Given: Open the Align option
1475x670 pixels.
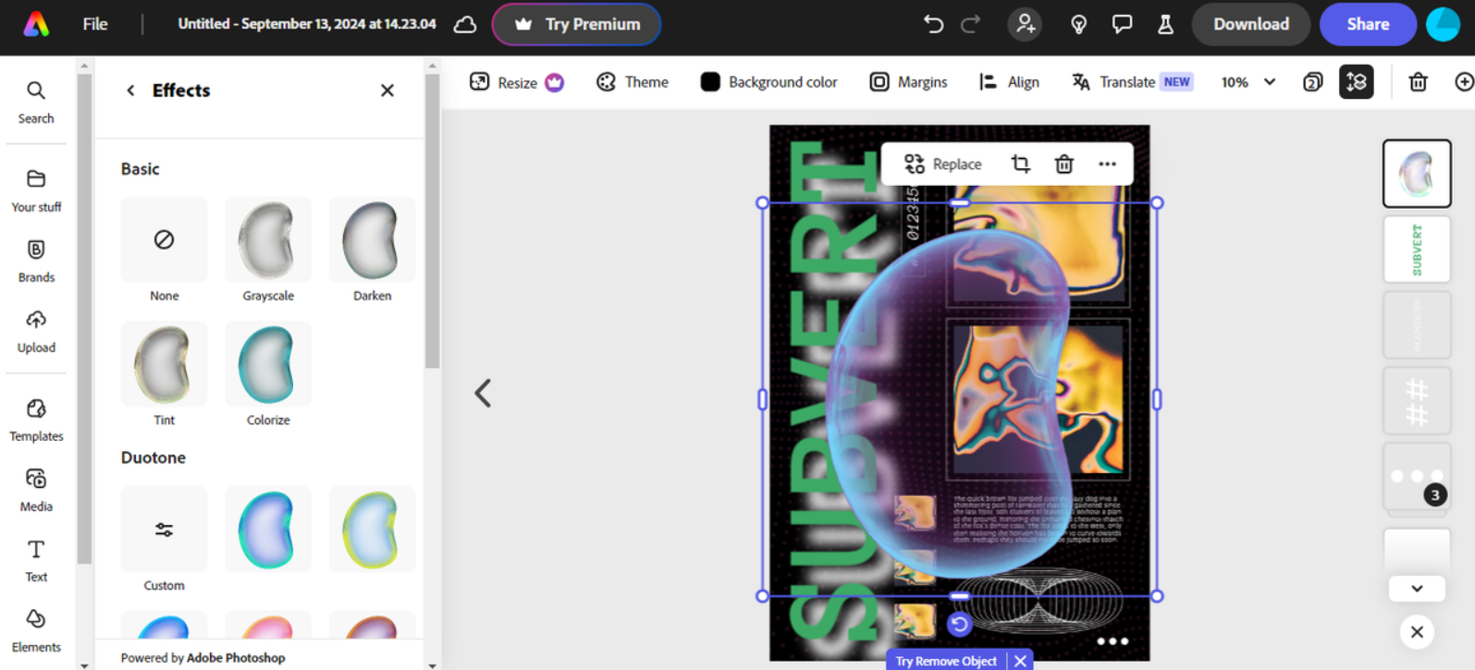Looking at the screenshot, I should (1009, 82).
